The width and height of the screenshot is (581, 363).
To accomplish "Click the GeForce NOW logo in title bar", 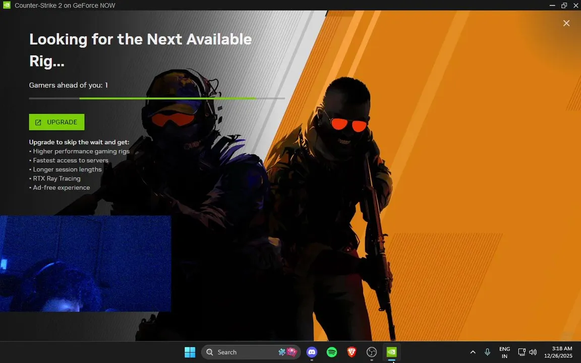I will tap(7, 5).
